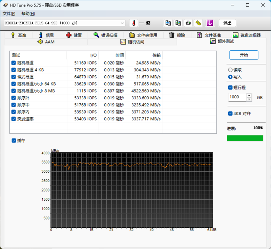Uncheck 随机寻道/大小 8 MB checkbox
Viewport: 271px width, 249px height.
[x=14, y=91]
